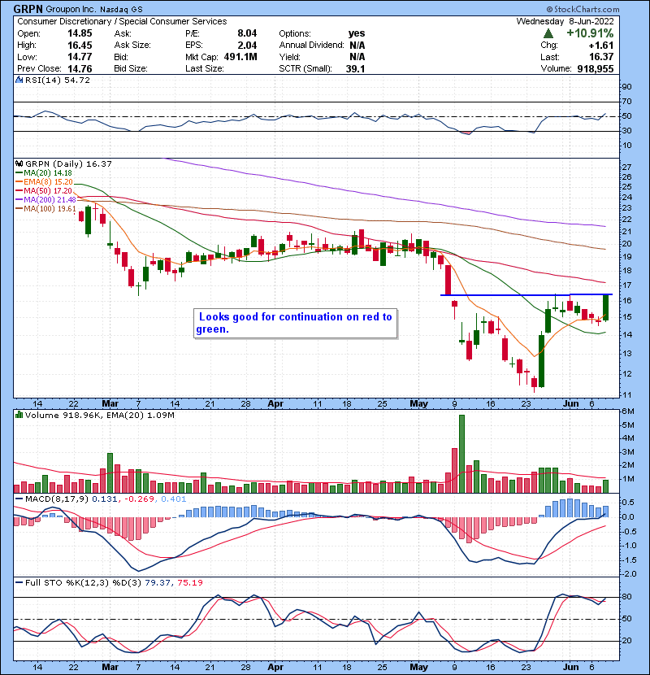Click the date Wednesday 8-Jun-2022
650x675 pixels.
(x=565, y=21)
